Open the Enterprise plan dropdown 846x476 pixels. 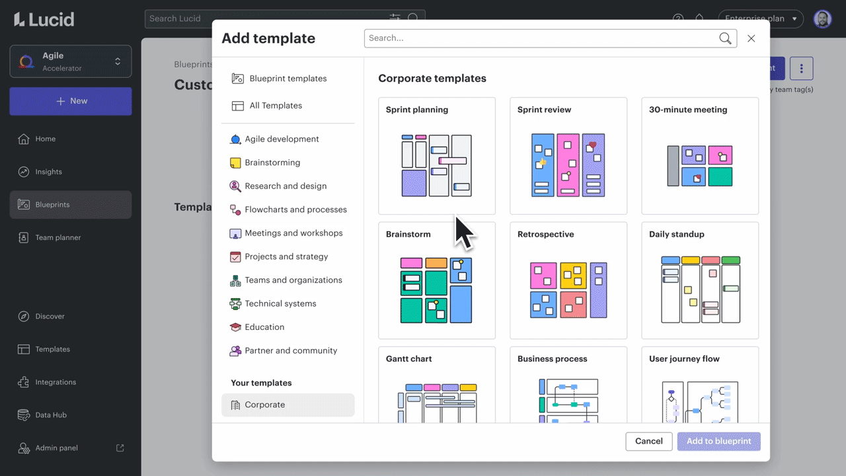pos(761,19)
